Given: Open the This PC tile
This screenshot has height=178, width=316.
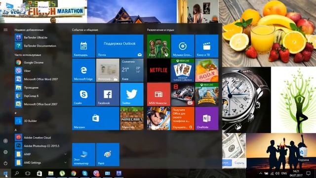Looking at the screenshot, I should pyautogui.click(x=83, y=155).
